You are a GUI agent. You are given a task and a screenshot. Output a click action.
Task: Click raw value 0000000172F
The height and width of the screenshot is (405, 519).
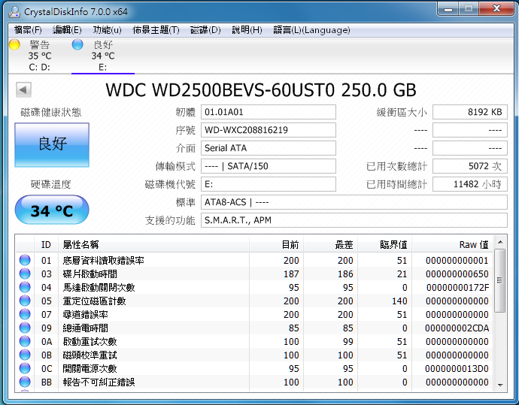pos(458,288)
